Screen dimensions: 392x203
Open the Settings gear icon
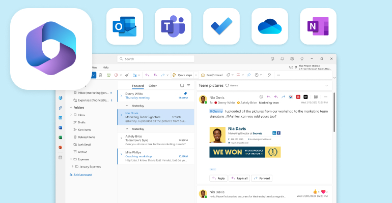[292, 59]
